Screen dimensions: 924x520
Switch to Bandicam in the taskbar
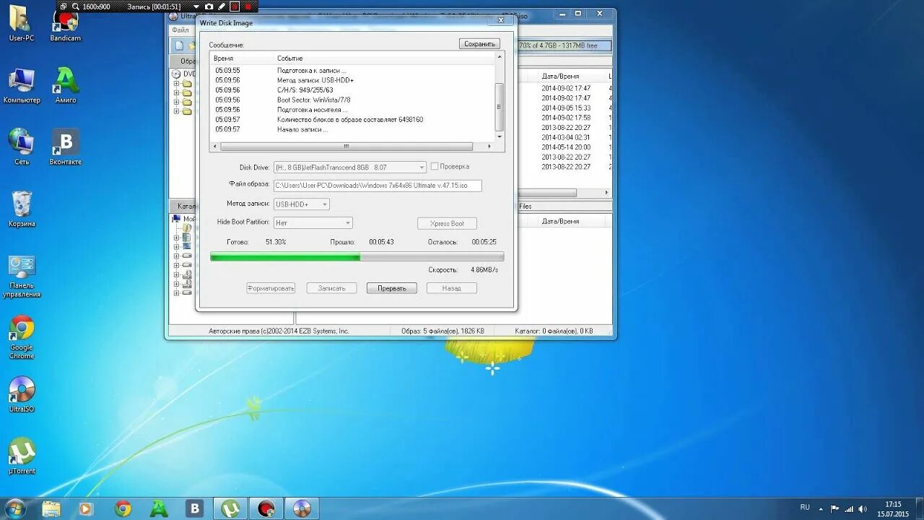(266, 508)
